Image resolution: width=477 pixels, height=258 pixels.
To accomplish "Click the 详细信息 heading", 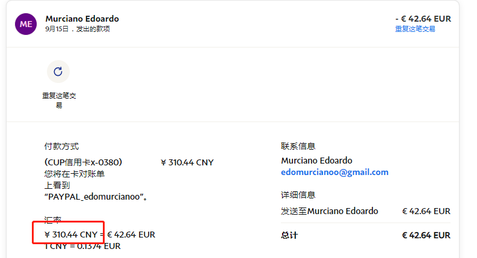I will (298, 195).
